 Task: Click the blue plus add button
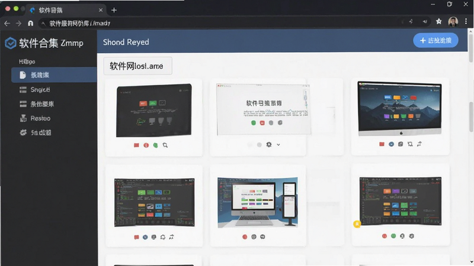coord(435,40)
